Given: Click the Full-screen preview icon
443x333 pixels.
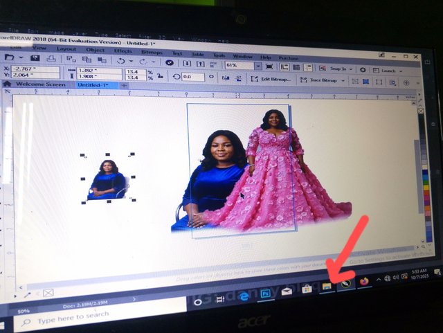Looking at the screenshot, I should tap(269, 66).
